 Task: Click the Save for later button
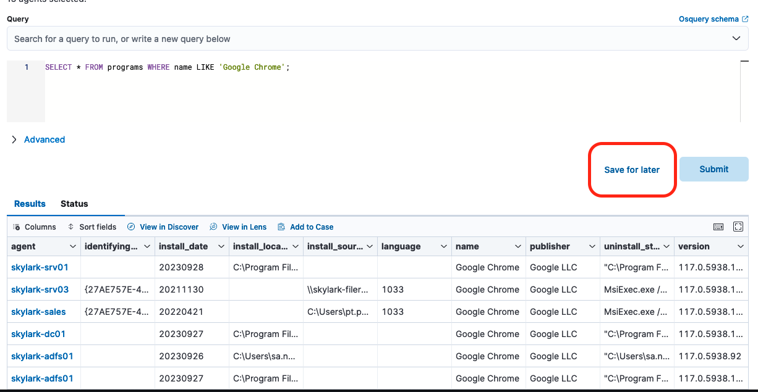631,170
